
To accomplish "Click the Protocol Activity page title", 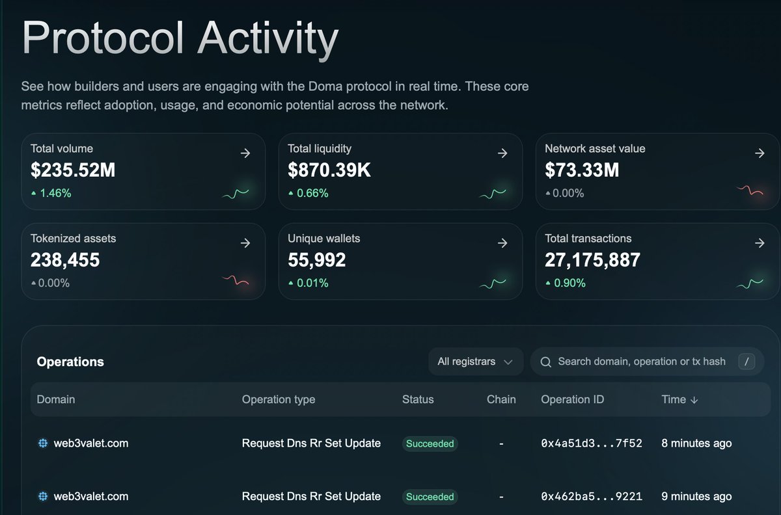I will point(180,39).
